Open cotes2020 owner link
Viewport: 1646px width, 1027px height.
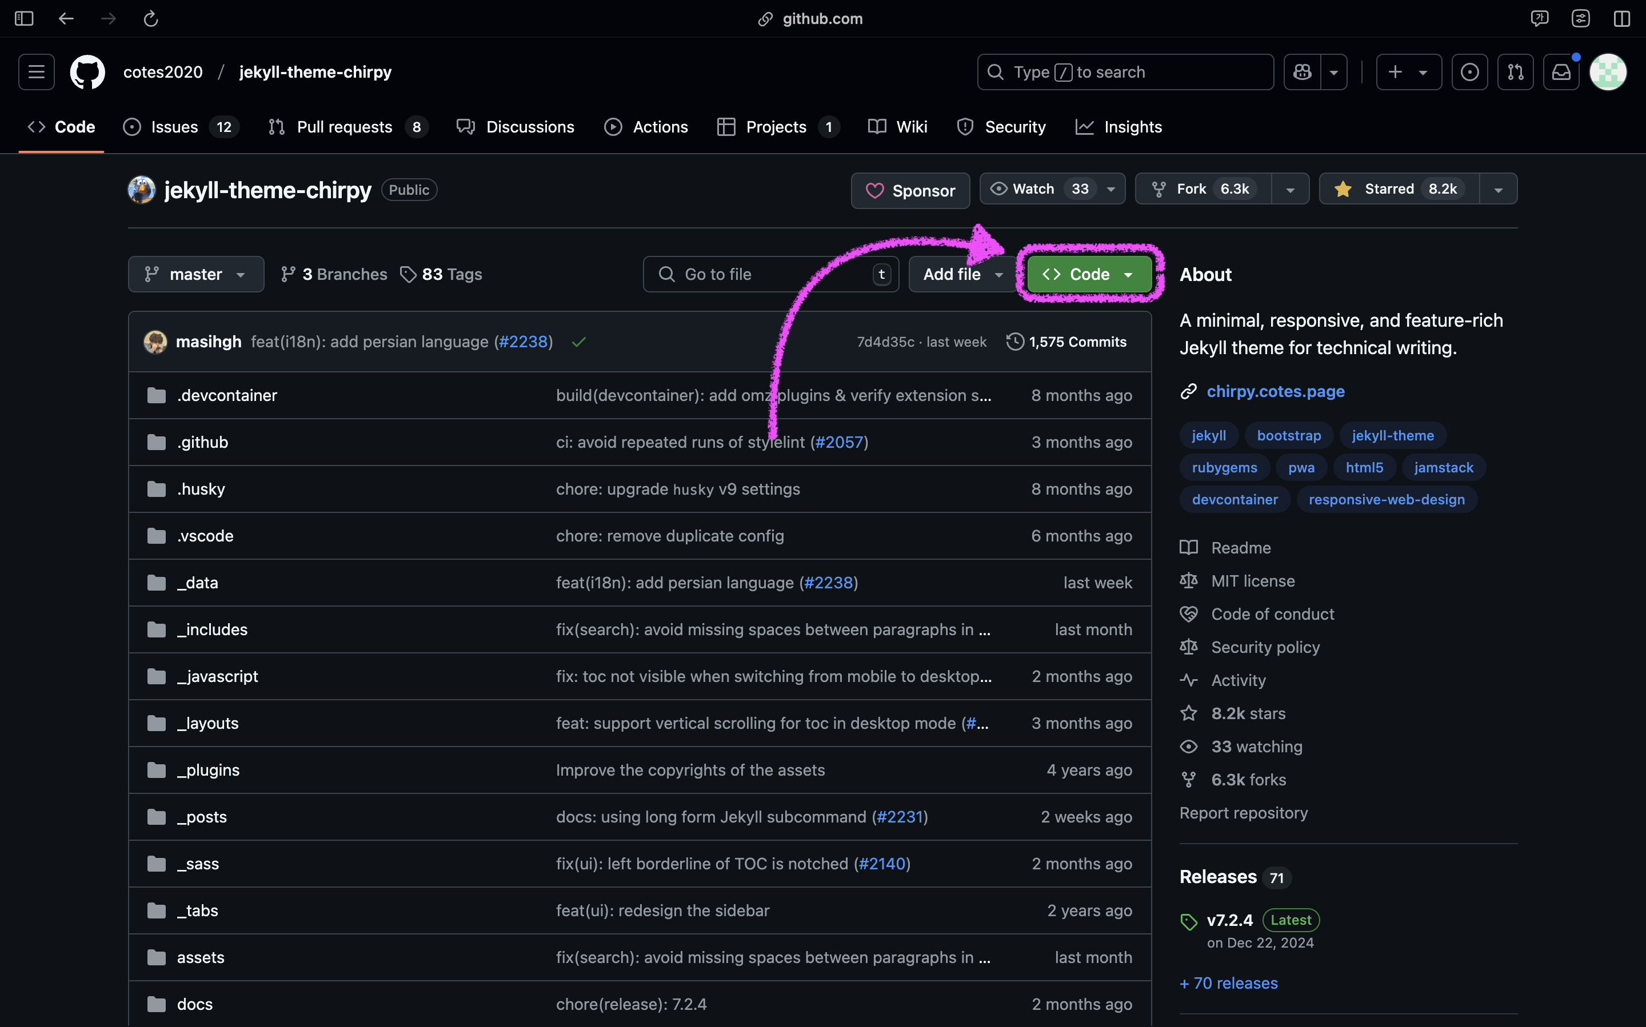[163, 72]
